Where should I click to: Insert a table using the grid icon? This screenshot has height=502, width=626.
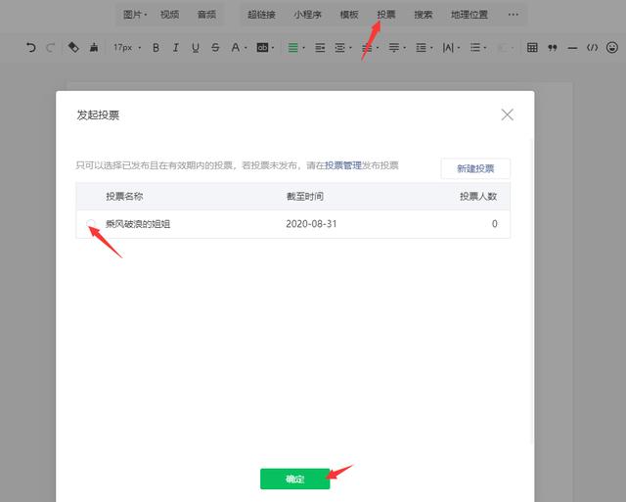(x=532, y=47)
